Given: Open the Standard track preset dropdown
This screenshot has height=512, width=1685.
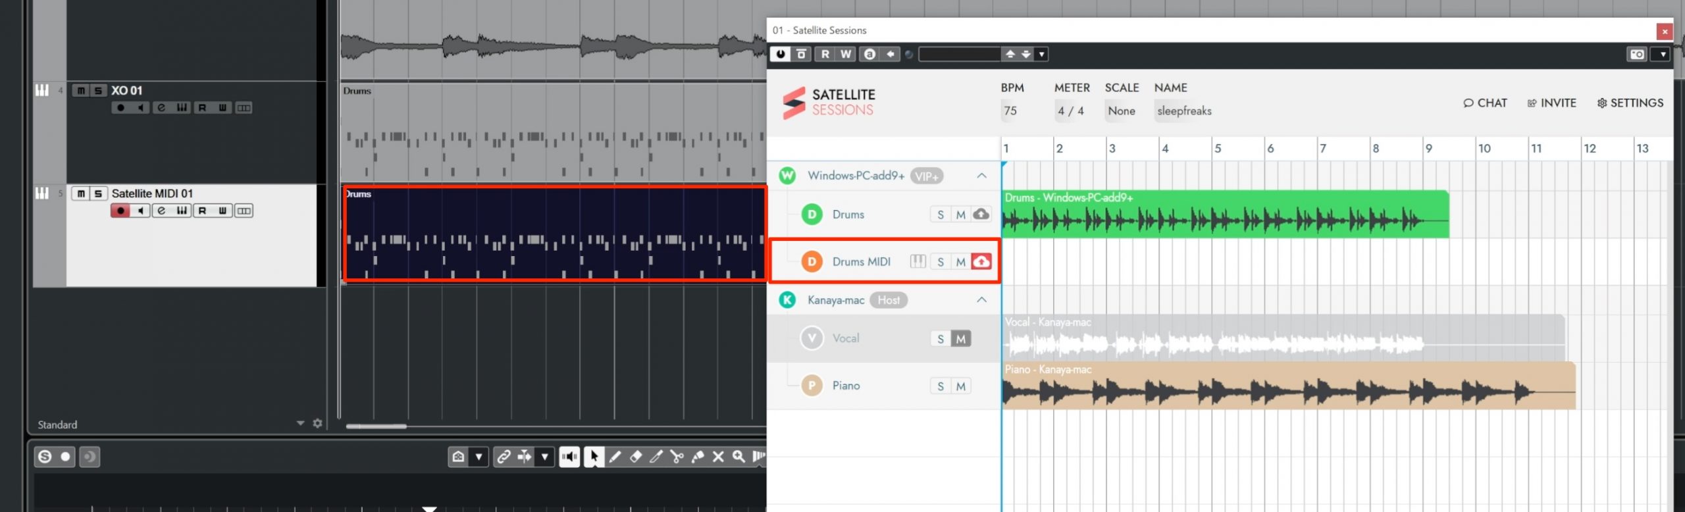Looking at the screenshot, I should pyautogui.click(x=300, y=423).
